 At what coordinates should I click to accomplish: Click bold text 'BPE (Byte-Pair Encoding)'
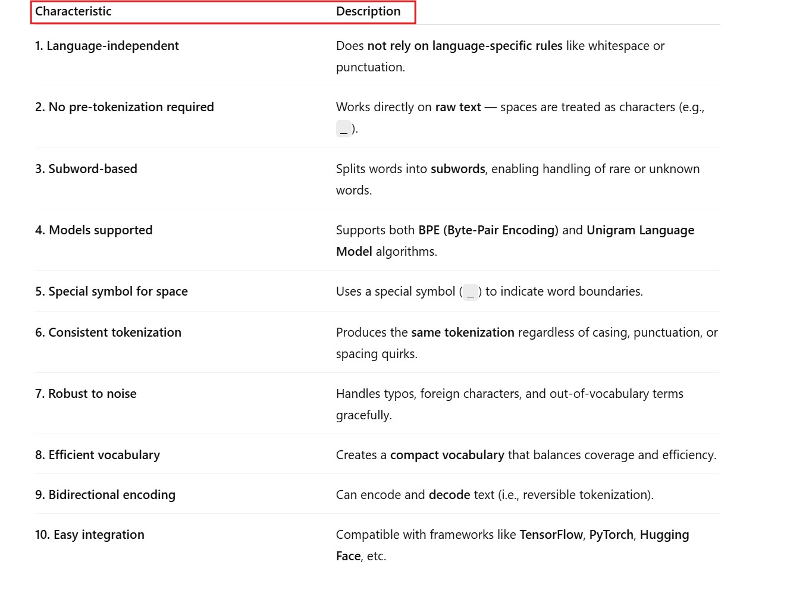(488, 230)
